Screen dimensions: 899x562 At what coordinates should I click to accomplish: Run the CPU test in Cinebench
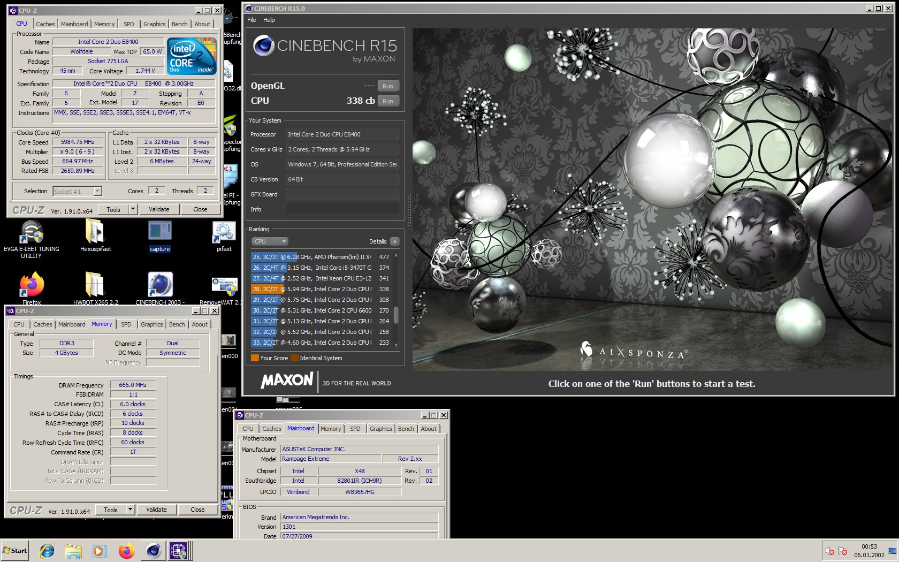[388, 101]
